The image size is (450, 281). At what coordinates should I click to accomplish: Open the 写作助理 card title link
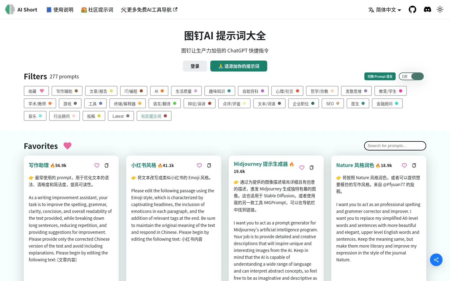coord(39,165)
